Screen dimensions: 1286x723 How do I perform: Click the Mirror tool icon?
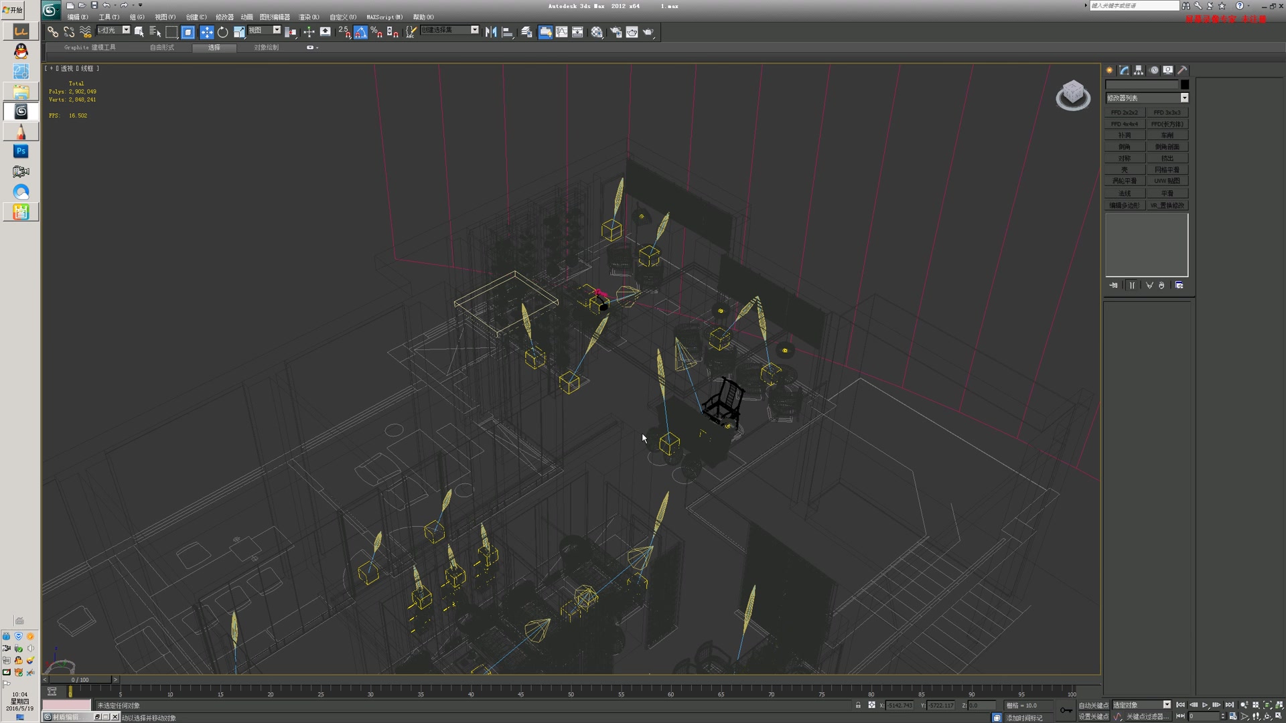(x=491, y=31)
